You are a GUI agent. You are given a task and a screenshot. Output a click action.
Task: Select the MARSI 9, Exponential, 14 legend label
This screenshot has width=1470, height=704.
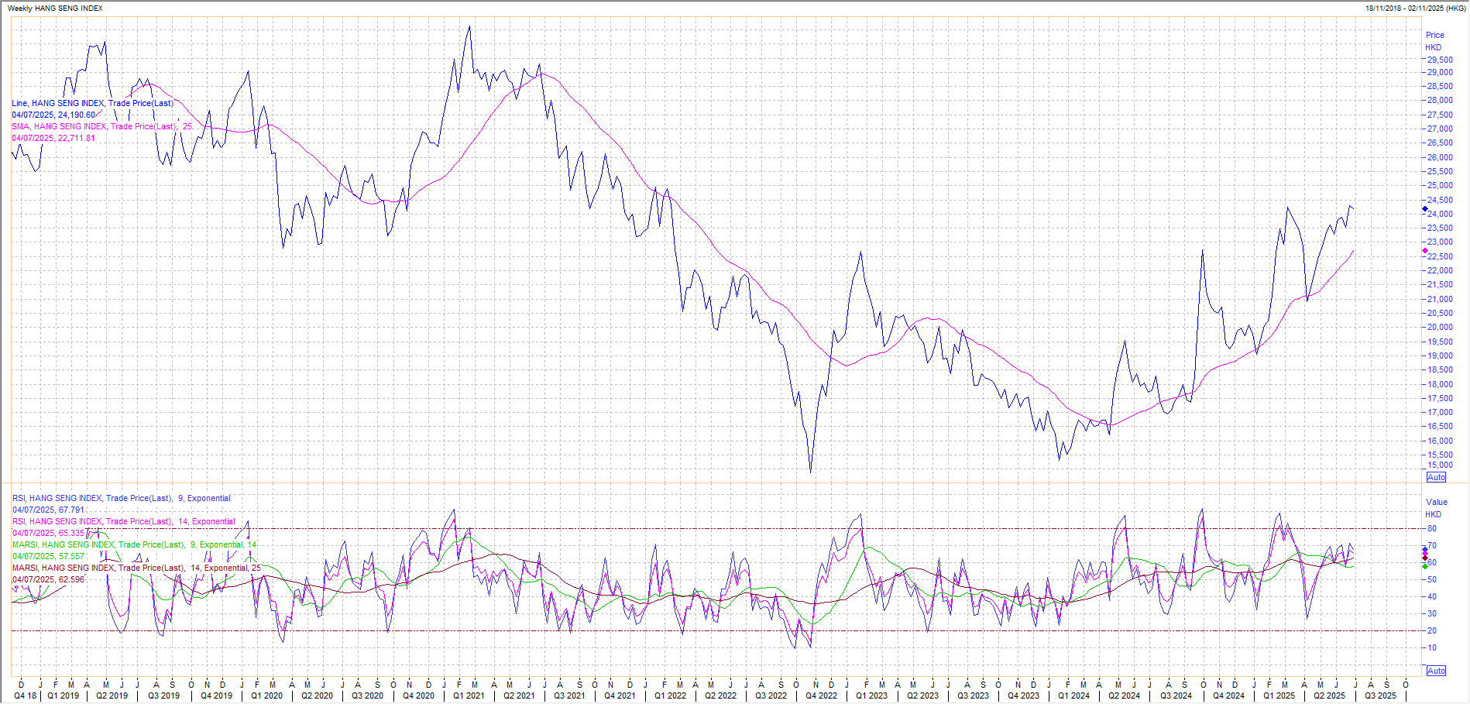[x=134, y=544]
